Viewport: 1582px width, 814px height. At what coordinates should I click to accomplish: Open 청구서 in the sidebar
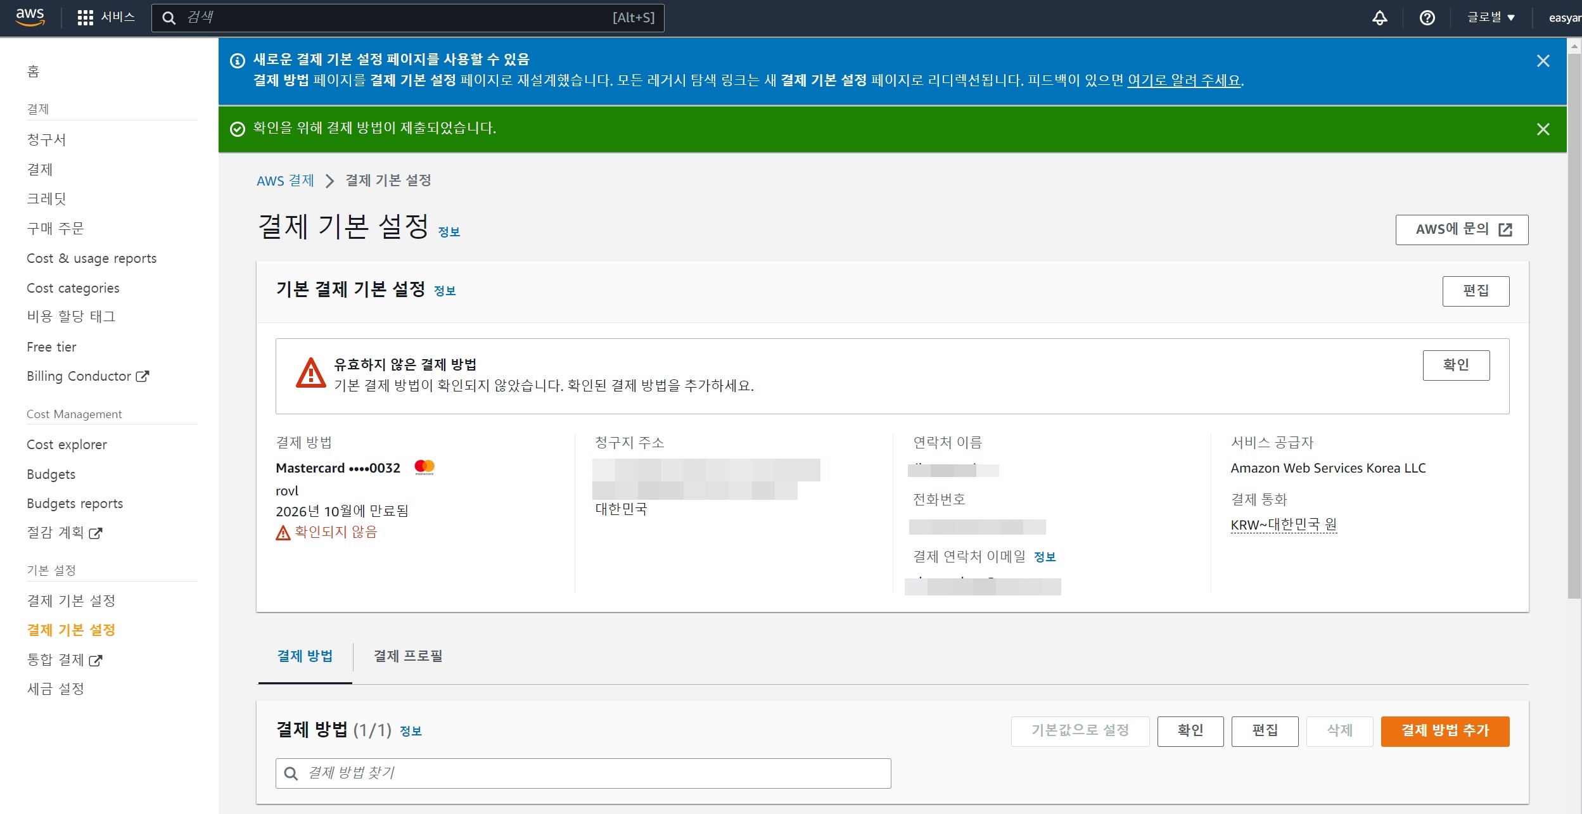click(x=46, y=140)
